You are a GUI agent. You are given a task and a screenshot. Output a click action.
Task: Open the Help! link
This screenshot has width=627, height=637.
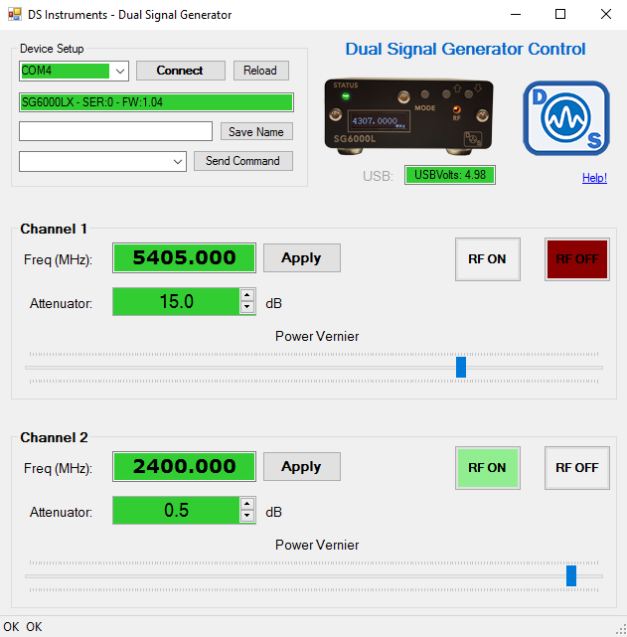coord(594,178)
